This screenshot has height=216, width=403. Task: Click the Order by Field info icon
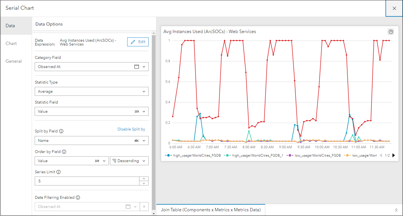click(x=64, y=152)
